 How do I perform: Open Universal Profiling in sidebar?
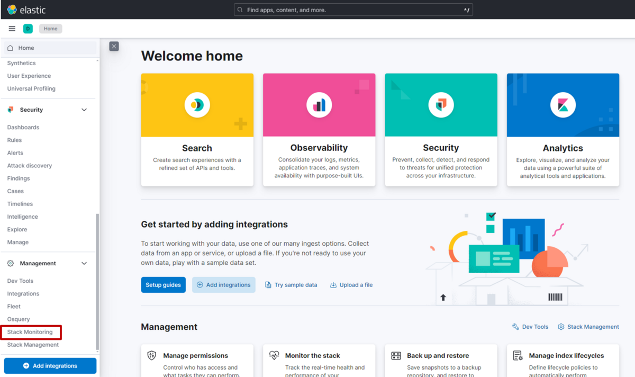click(x=31, y=88)
